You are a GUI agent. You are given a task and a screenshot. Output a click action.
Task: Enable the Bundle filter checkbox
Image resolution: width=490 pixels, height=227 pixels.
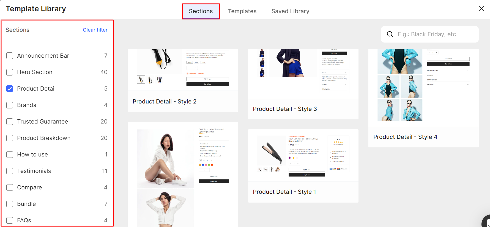pyautogui.click(x=10, y=204)
